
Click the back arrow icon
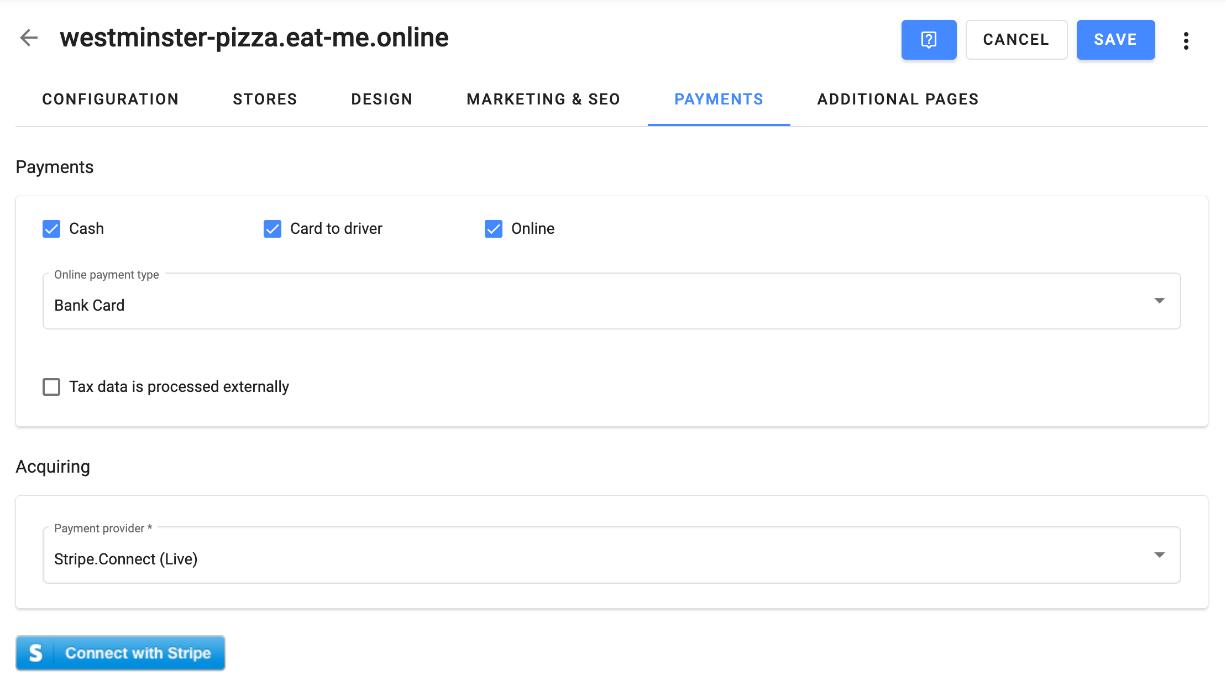pyautogui.click(x=29, y=38)
